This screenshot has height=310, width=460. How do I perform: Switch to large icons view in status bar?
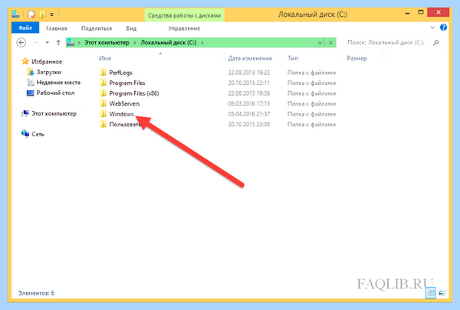pos(442,292)
